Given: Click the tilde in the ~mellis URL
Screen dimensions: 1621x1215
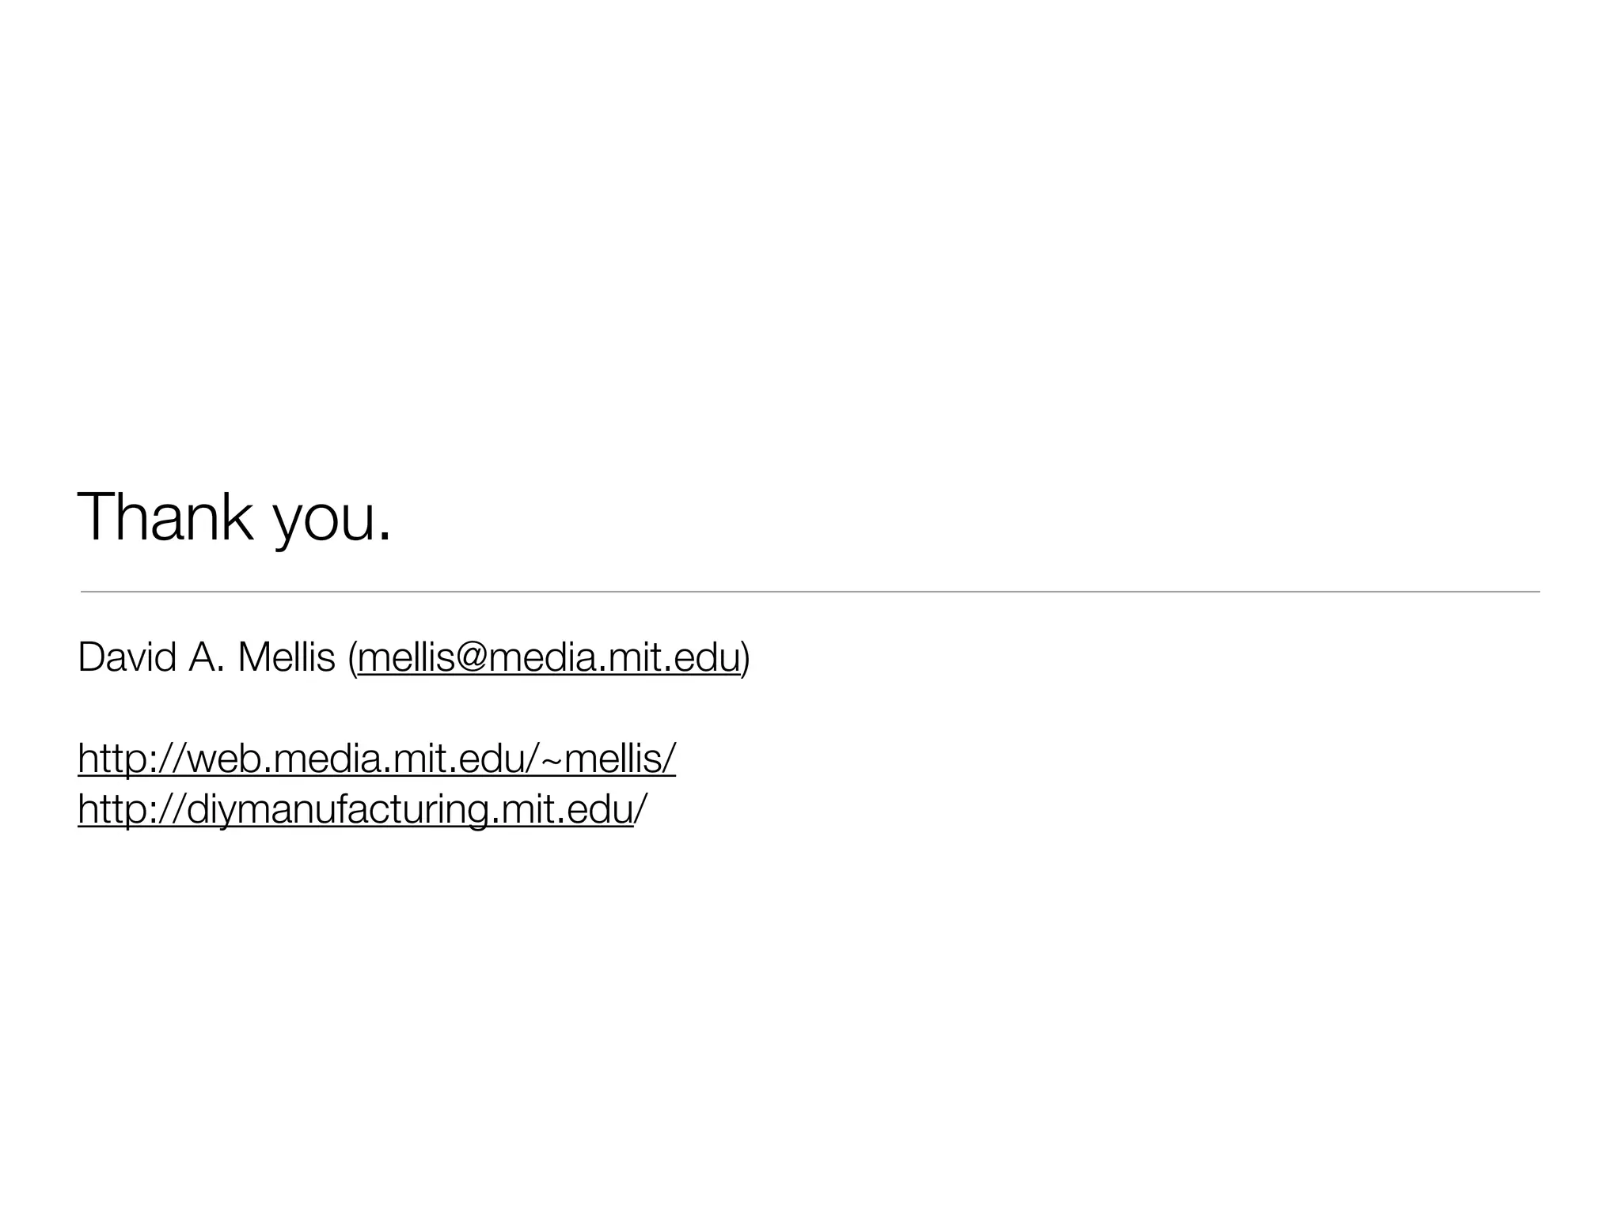Looking at the screenshot, I should pos(552,759).
